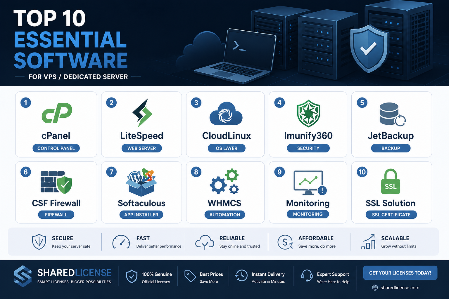449x299 pixels.
Task: Click the Scalable growth chart icon
Action: (x=368, y=241)
